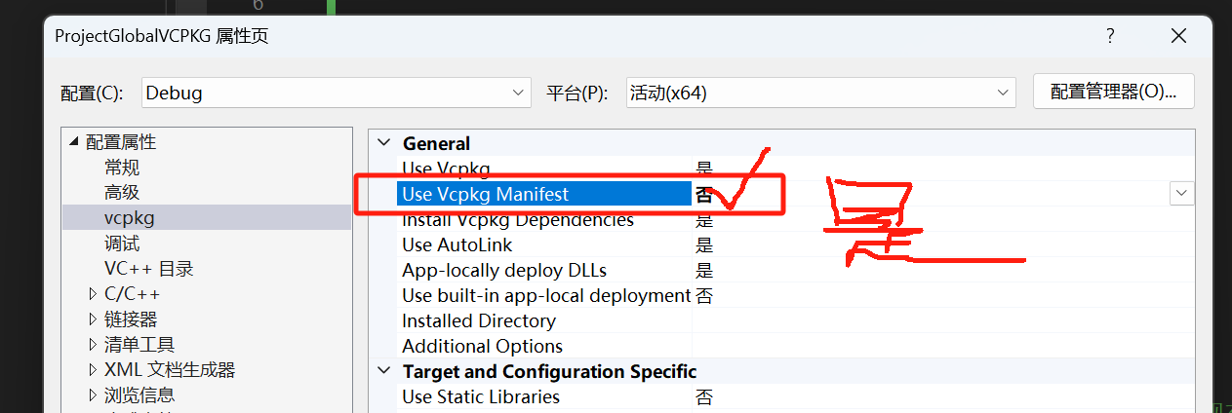
Task: Expand the 清单工具 tree node
Action: point(93,345)
